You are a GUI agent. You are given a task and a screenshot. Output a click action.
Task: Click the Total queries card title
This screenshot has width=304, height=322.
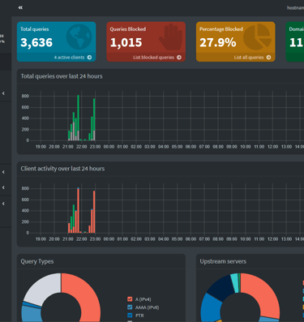point(35,29)
